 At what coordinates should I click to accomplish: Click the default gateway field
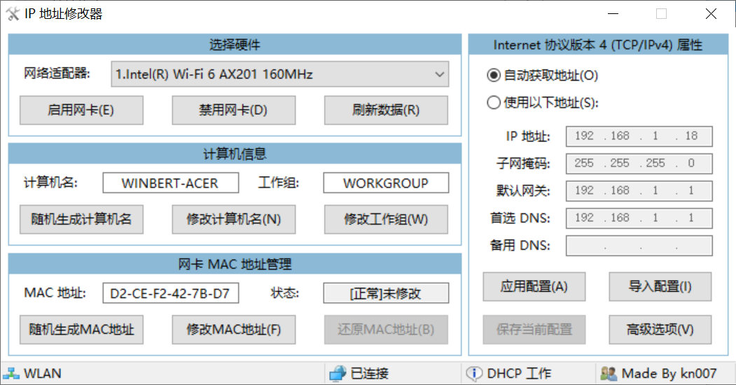(639, 191)
